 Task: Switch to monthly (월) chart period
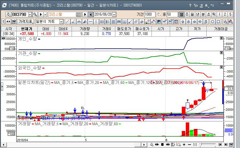coord(192,15)
